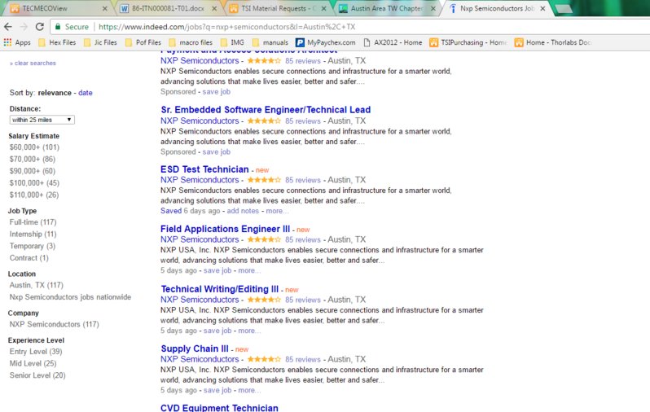The width and height of the screenshot is (650, 412).
Task: Open Sr. Embedded Software Engineer/Technical Lead job
Action: (266, 110)
